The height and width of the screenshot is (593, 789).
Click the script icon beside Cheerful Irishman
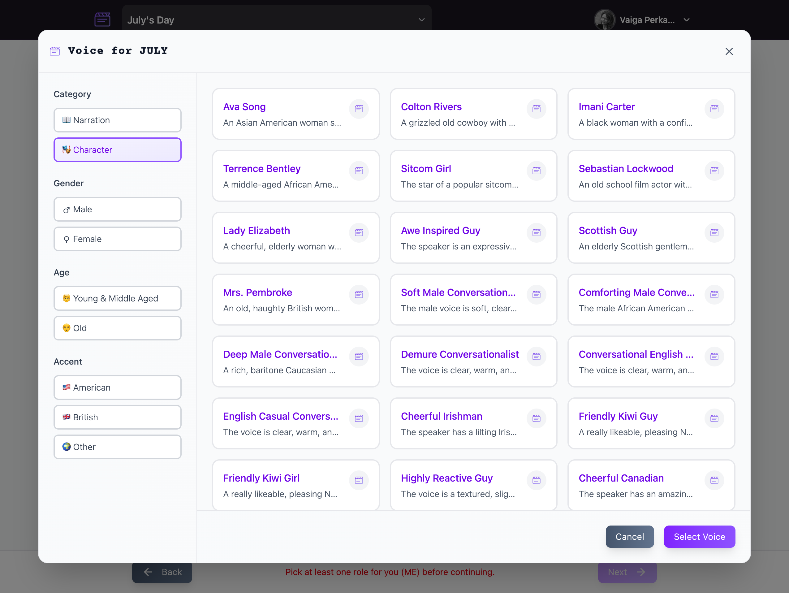click(x=536, y=418)
